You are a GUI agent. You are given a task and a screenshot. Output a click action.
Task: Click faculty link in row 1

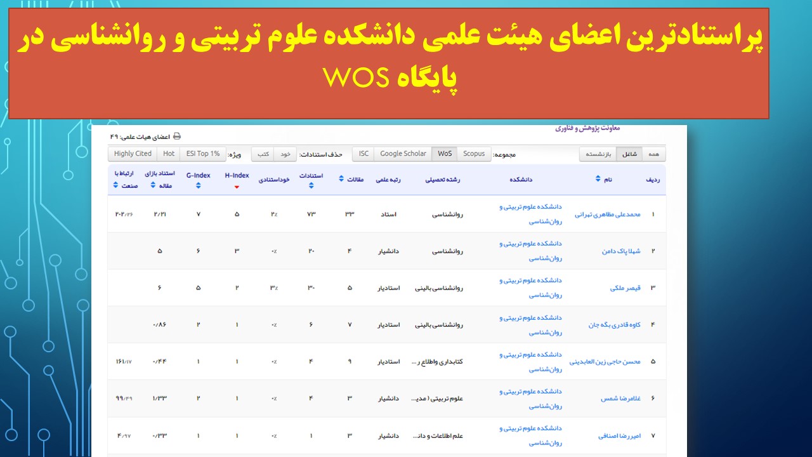[530, 214]
